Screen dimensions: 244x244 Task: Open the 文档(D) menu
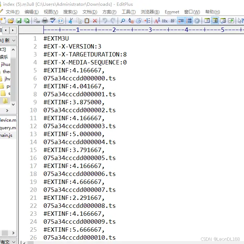(90, 12)
